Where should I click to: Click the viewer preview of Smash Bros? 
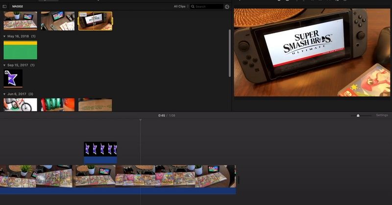(x=312, y=52)
